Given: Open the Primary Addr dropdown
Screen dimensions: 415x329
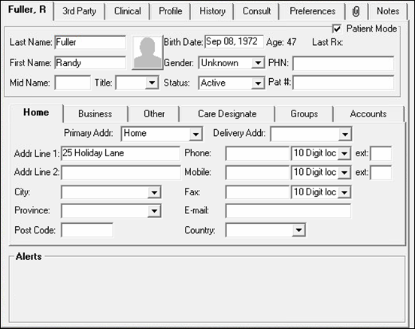Looking at the screenshot, I should [195, 134].
